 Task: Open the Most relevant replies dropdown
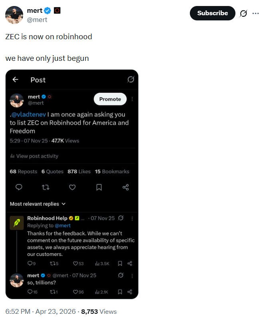(38, 204)
